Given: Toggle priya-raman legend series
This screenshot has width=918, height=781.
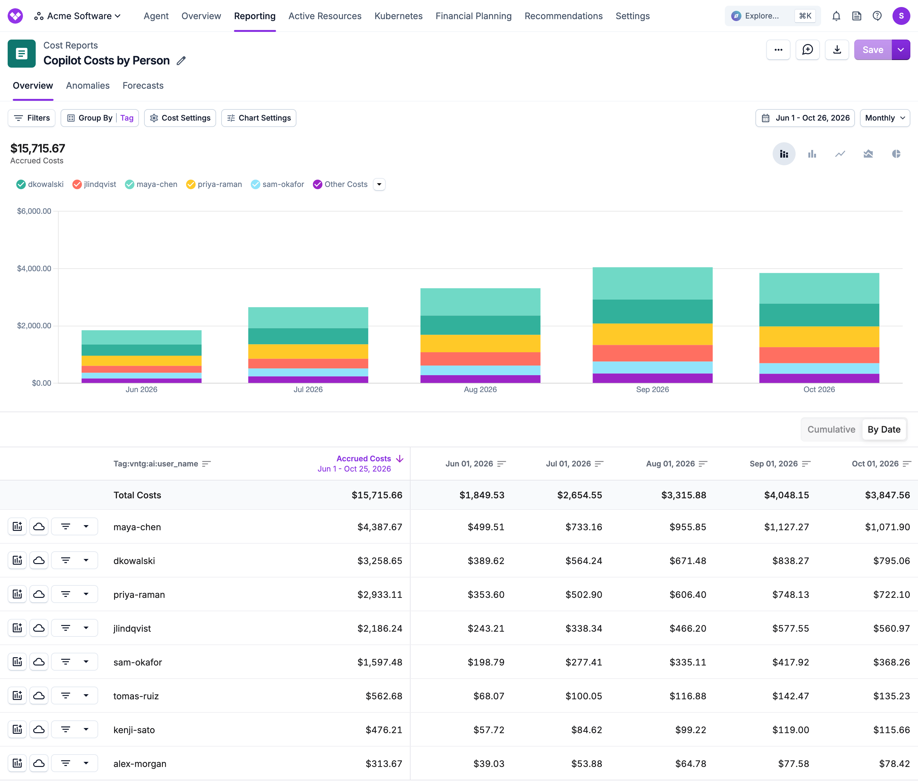Looking at the screenshot, I should click(214, 184).
